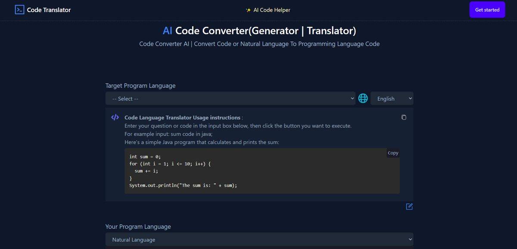Open the Your Program Language dropdown

click(x=258, y=239)
